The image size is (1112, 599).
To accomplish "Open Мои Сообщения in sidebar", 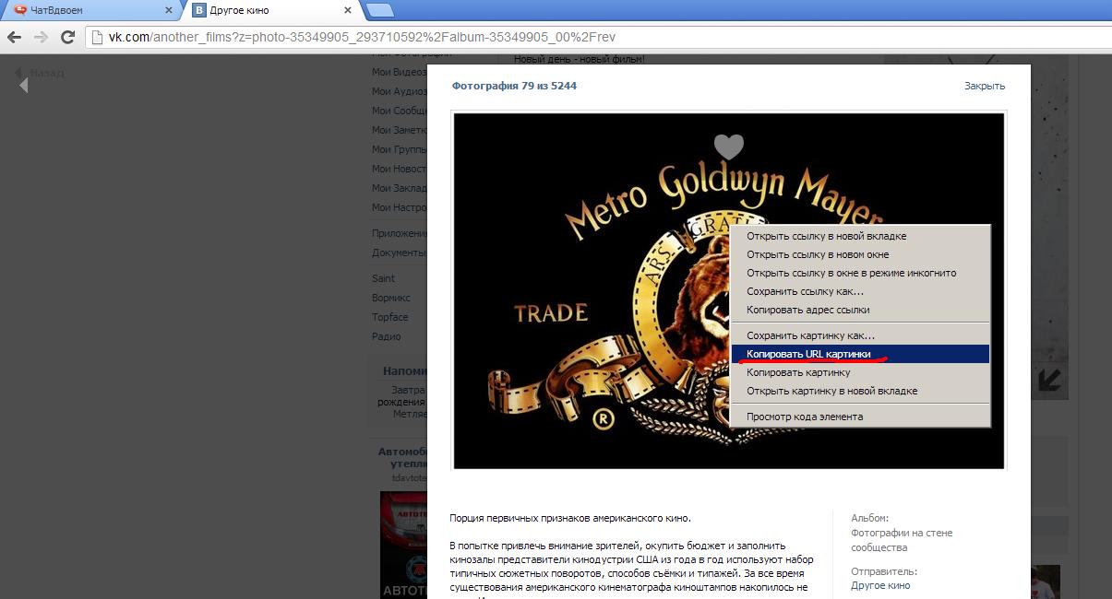I will point(399,111).
